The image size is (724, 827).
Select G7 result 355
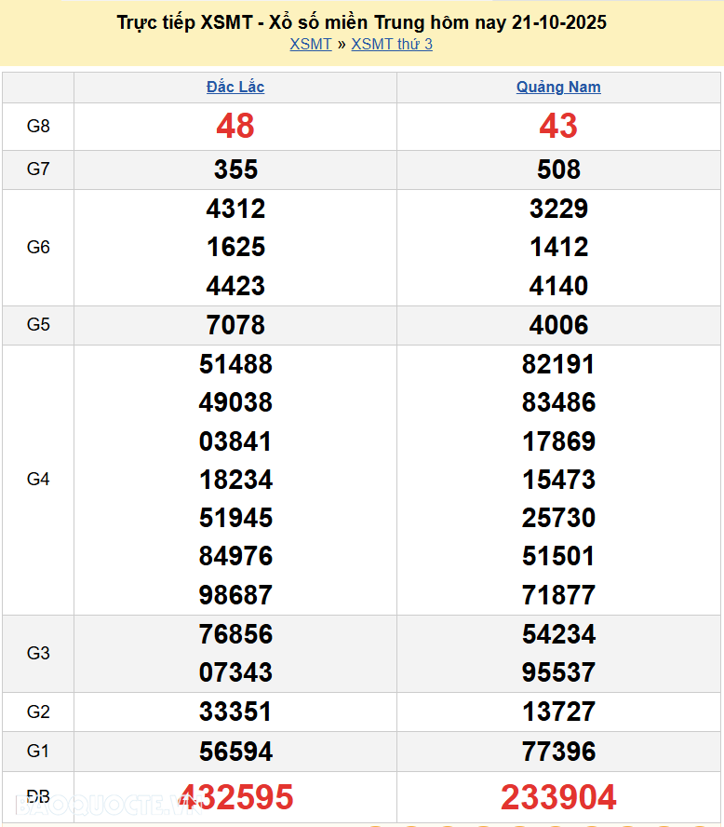pos(235,169)
